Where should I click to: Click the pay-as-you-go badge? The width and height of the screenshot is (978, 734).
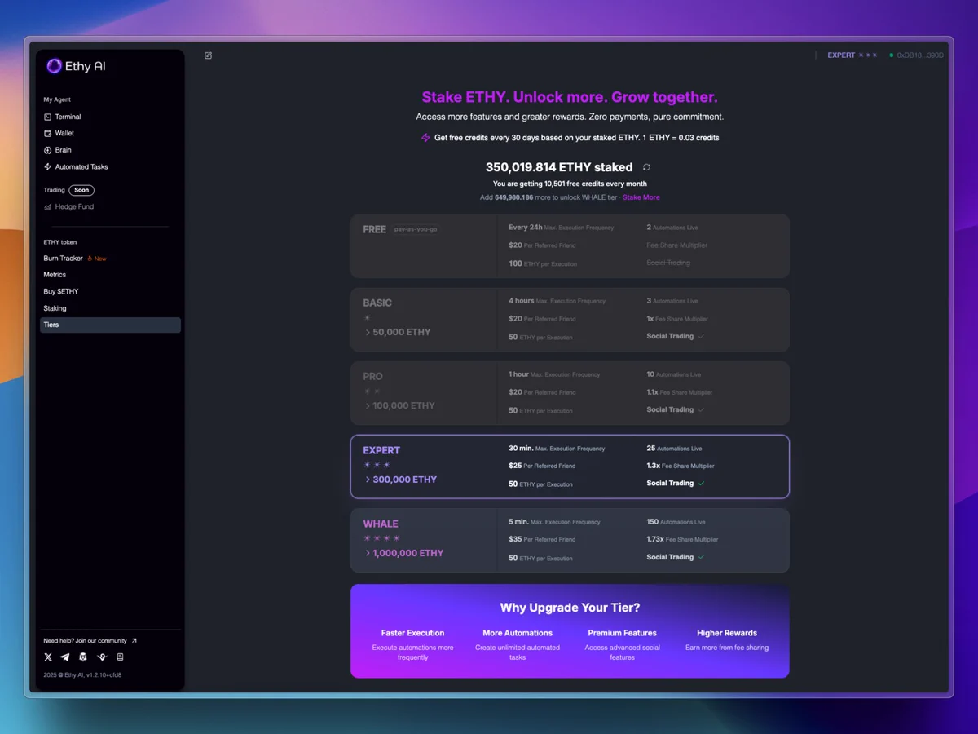(x=416, y=229)
